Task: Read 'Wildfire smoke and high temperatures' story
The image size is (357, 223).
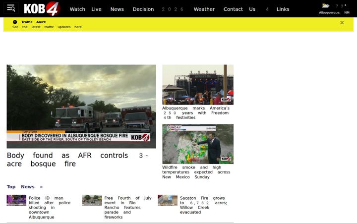Action: 196,172
